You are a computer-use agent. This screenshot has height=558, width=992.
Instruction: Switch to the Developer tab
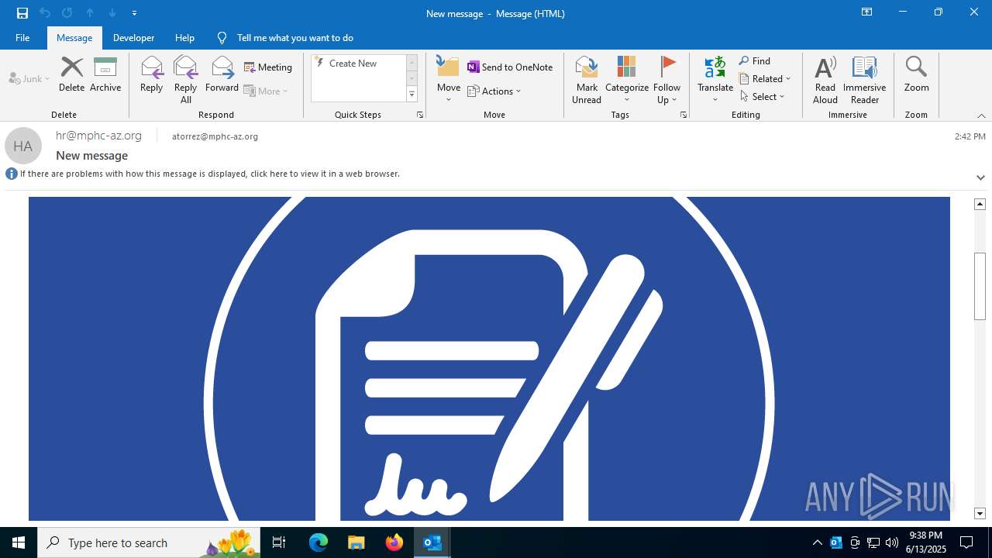tap(133, 37)
